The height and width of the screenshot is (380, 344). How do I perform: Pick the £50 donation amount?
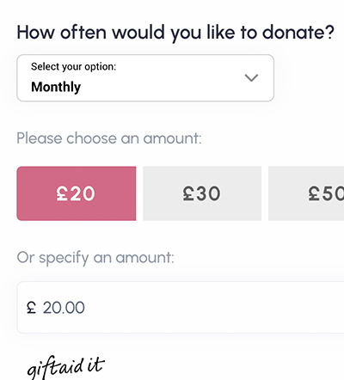[306, 193]
